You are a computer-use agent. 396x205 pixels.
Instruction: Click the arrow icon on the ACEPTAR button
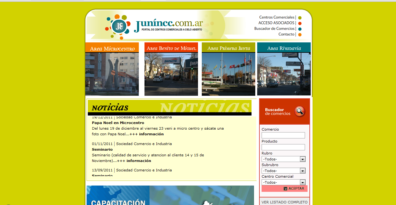286,189
